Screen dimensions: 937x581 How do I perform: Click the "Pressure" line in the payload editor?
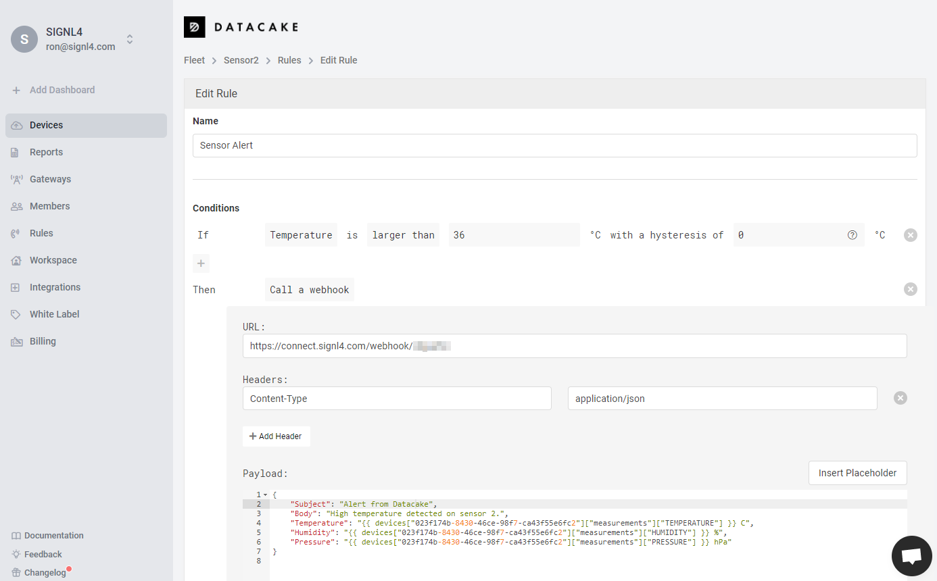click(511, 542)
